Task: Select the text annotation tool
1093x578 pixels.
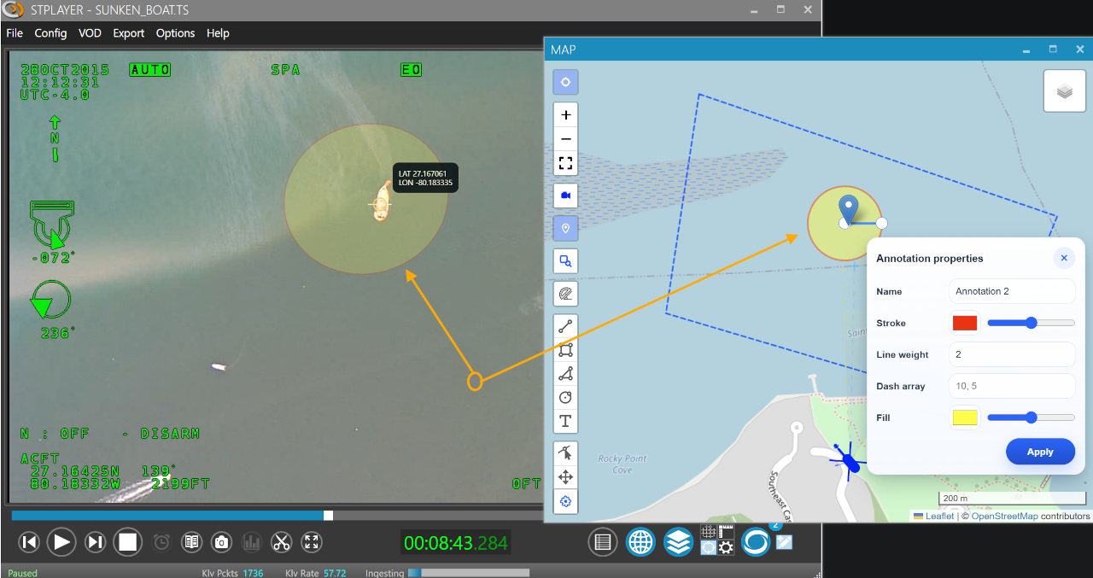Action: [x=565, y=422]
